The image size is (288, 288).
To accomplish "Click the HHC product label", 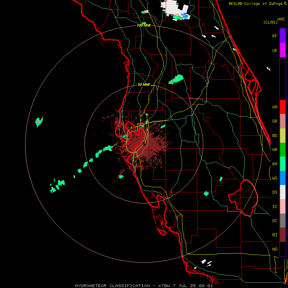I will [x=281, y=19].
